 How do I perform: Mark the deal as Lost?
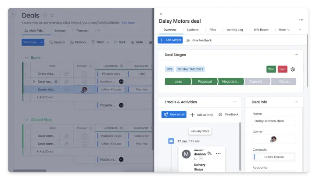[x=282, y=69]
